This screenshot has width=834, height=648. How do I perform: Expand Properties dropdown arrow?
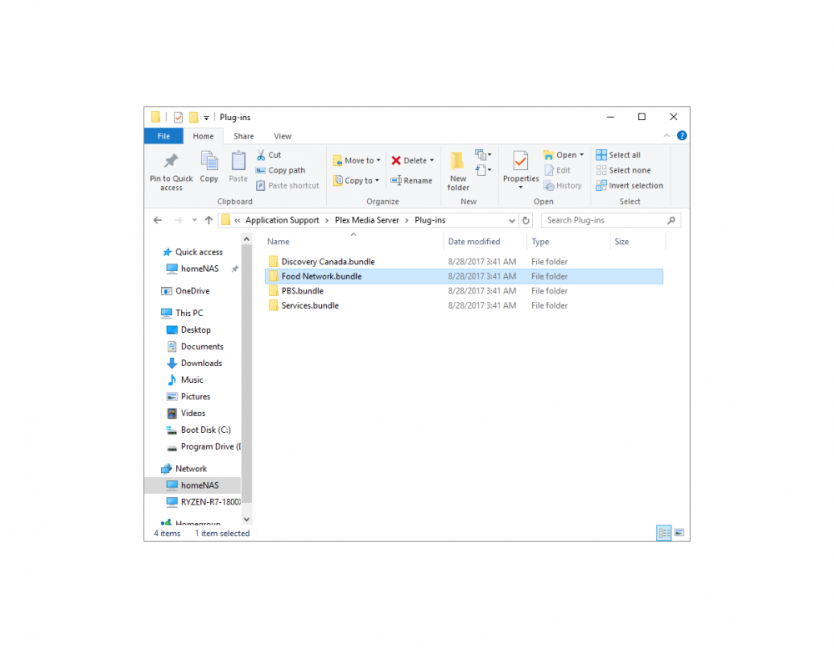click(x=520, y=188)
